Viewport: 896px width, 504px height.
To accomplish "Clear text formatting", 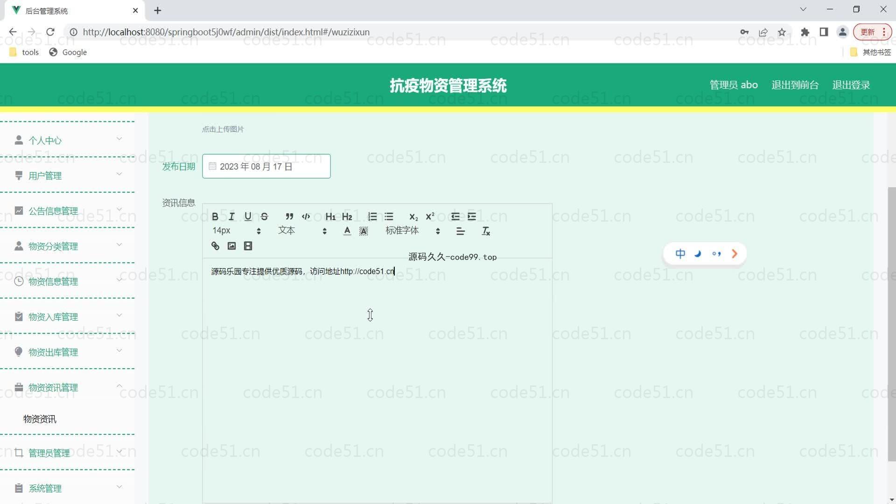I will 486,231.
